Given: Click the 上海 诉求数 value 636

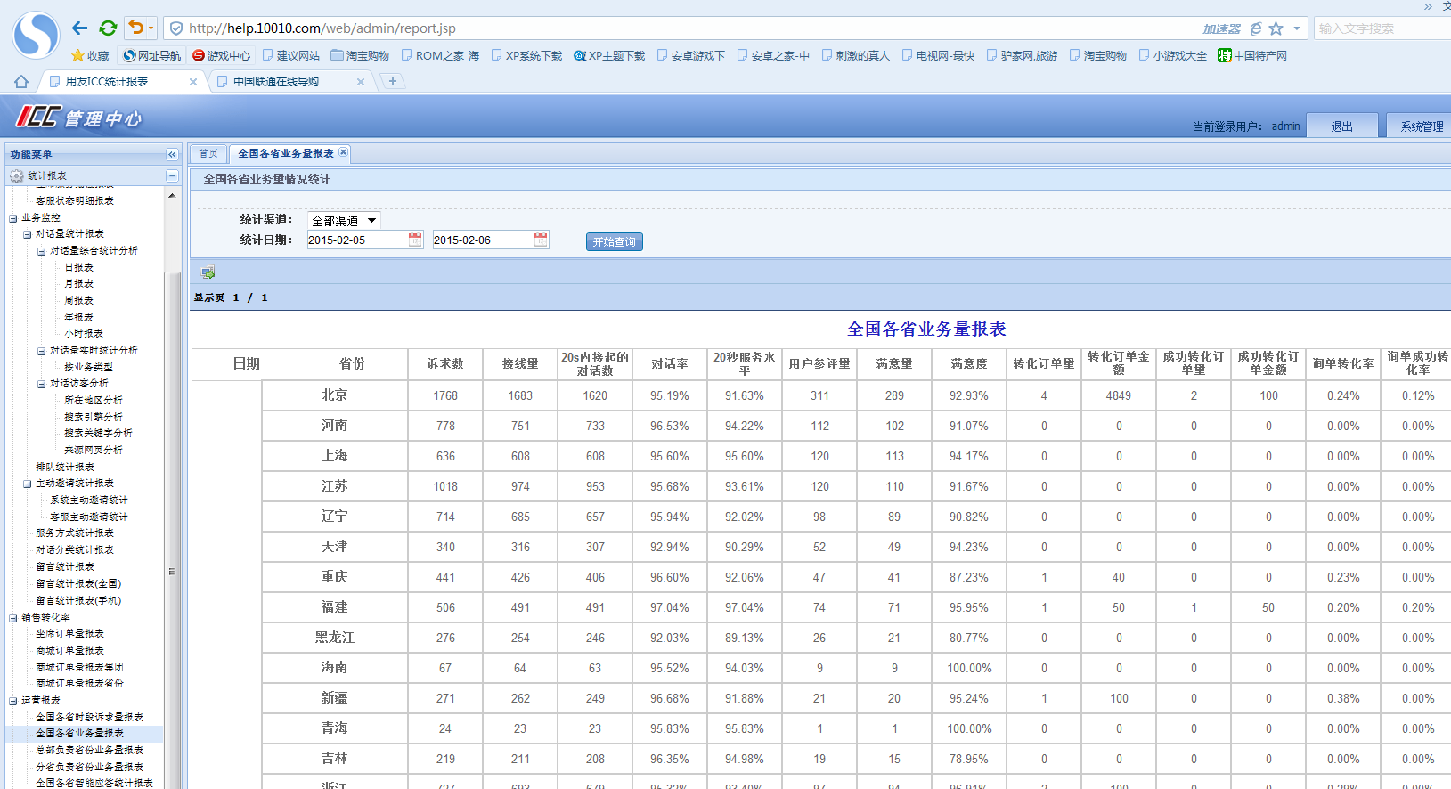Looking at the screenshot, I should click(445, 456).
